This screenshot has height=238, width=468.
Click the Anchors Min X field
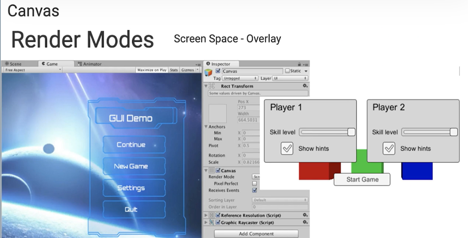pos(251,133)
